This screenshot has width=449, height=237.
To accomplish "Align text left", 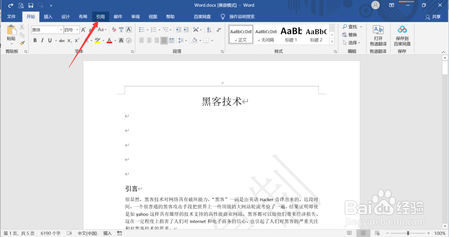I will point(142,40).
